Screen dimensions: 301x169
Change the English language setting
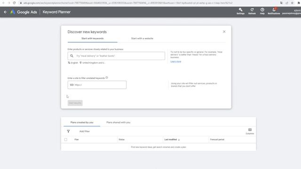(73, 62)
